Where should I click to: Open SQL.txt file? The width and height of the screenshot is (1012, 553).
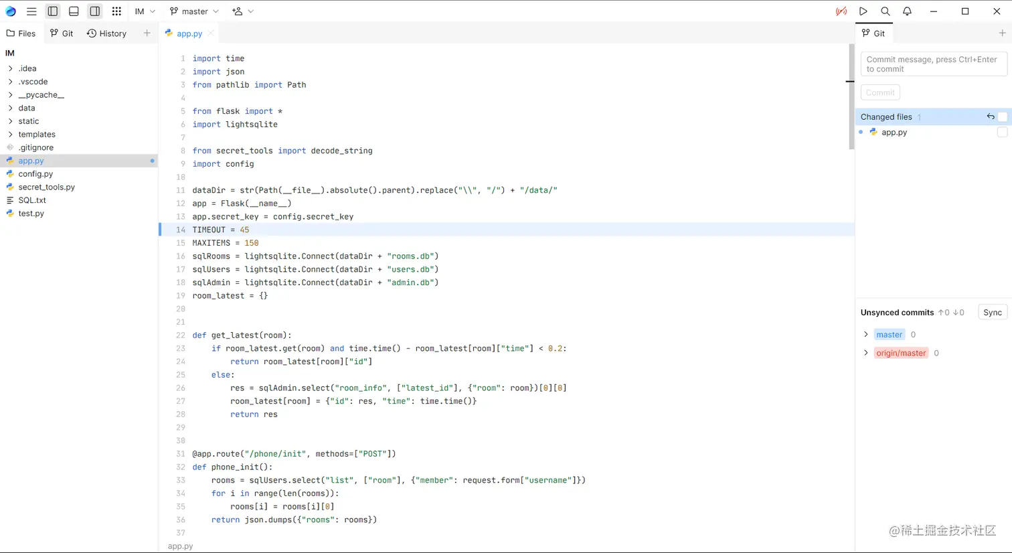pos(79,200)
